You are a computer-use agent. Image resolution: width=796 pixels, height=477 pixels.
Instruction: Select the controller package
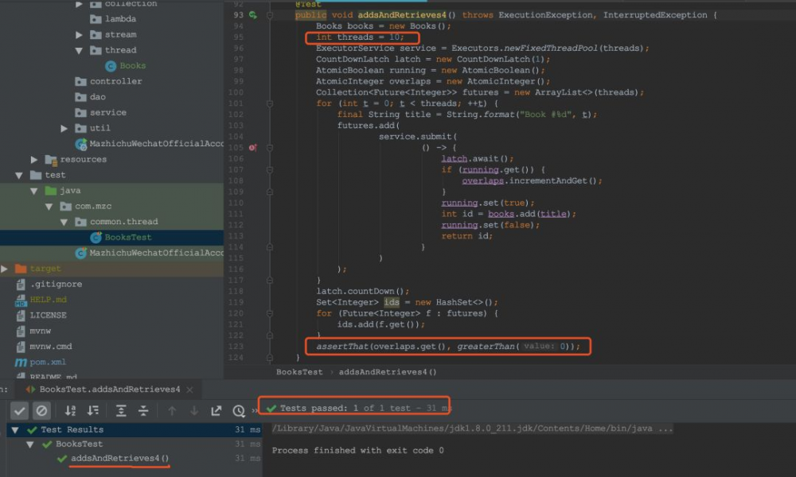pyautogui.click(x=115, y=81)
